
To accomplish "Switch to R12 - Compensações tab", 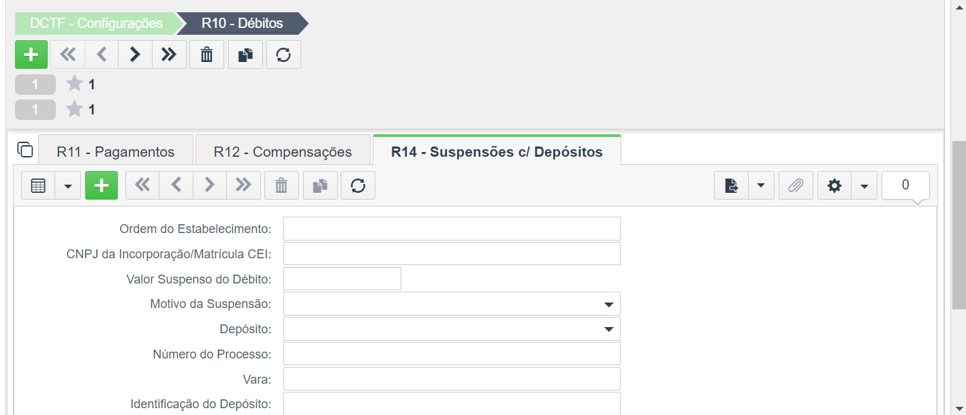I will (283, 151).
